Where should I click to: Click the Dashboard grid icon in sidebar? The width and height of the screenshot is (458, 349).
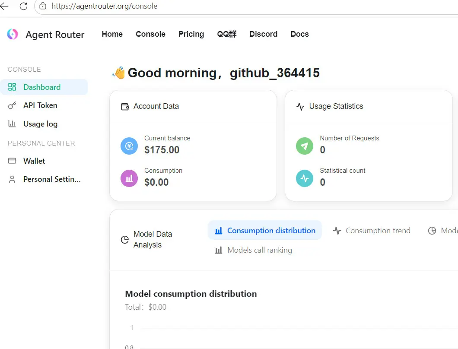click(12, 87)
